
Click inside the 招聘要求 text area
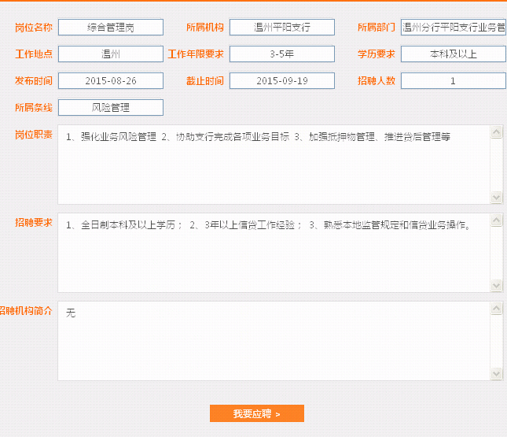(274, 253)
